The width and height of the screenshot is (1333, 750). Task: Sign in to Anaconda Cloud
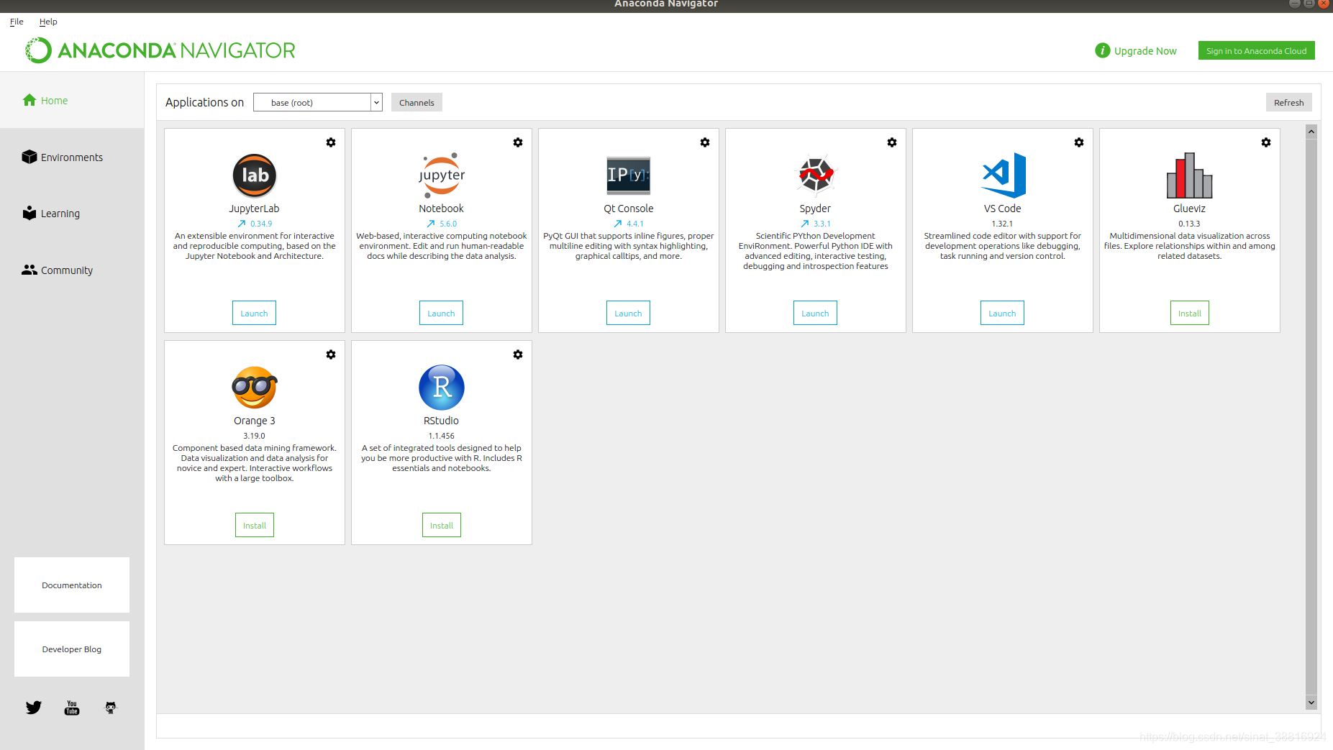(1256, 50)
